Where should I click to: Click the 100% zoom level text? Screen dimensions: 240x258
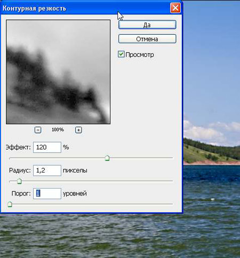58,130
